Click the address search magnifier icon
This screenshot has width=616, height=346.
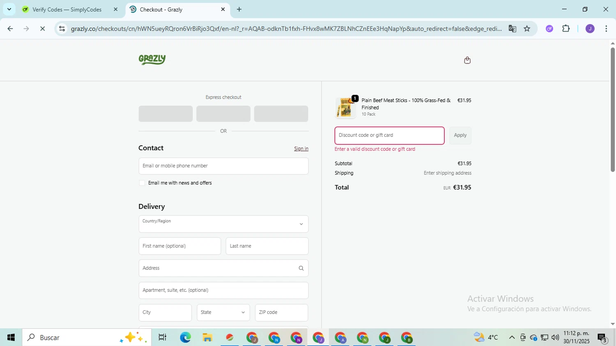click(x=301, y=268)
